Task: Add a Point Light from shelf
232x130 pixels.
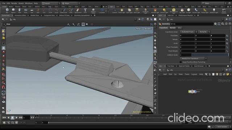Action: tap(122, 10)
